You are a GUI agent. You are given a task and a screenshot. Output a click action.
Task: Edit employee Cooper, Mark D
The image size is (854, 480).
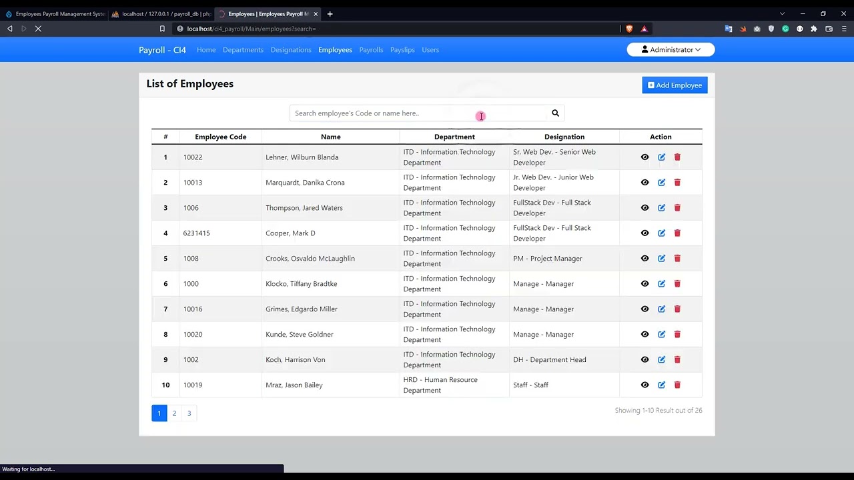[x=661, y=233]
